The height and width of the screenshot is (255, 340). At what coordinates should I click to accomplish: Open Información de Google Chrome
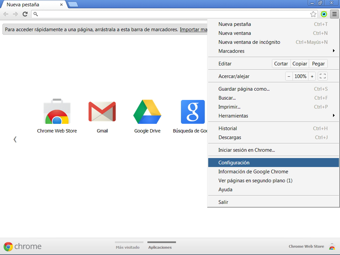coord(274,172)
